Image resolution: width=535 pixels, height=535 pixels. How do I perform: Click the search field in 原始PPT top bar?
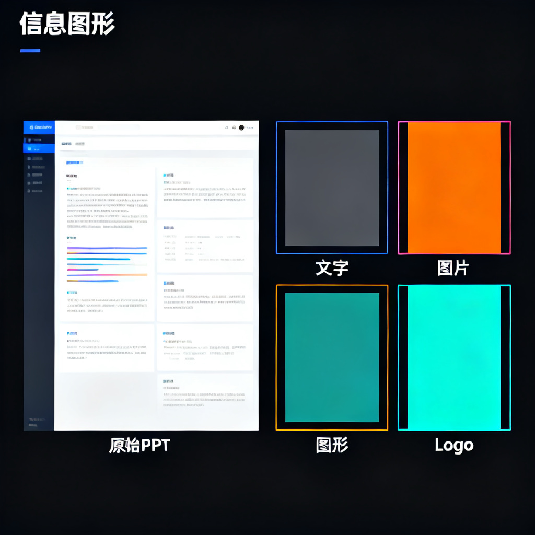(108, 127)
